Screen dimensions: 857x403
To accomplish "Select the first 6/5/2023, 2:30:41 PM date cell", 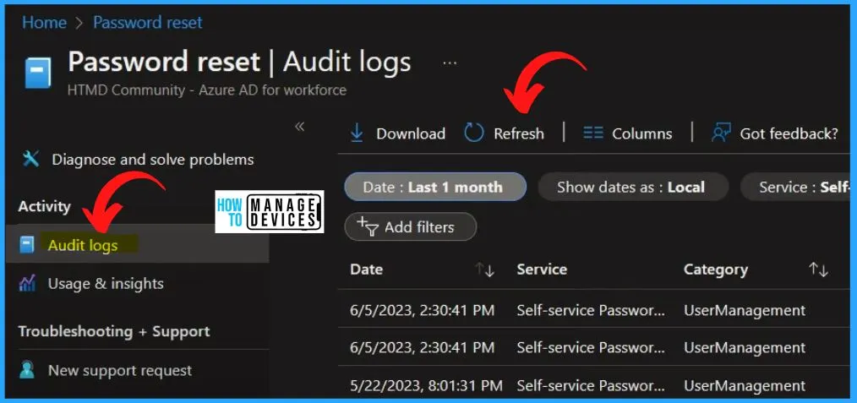I will [x=422, y=310].
